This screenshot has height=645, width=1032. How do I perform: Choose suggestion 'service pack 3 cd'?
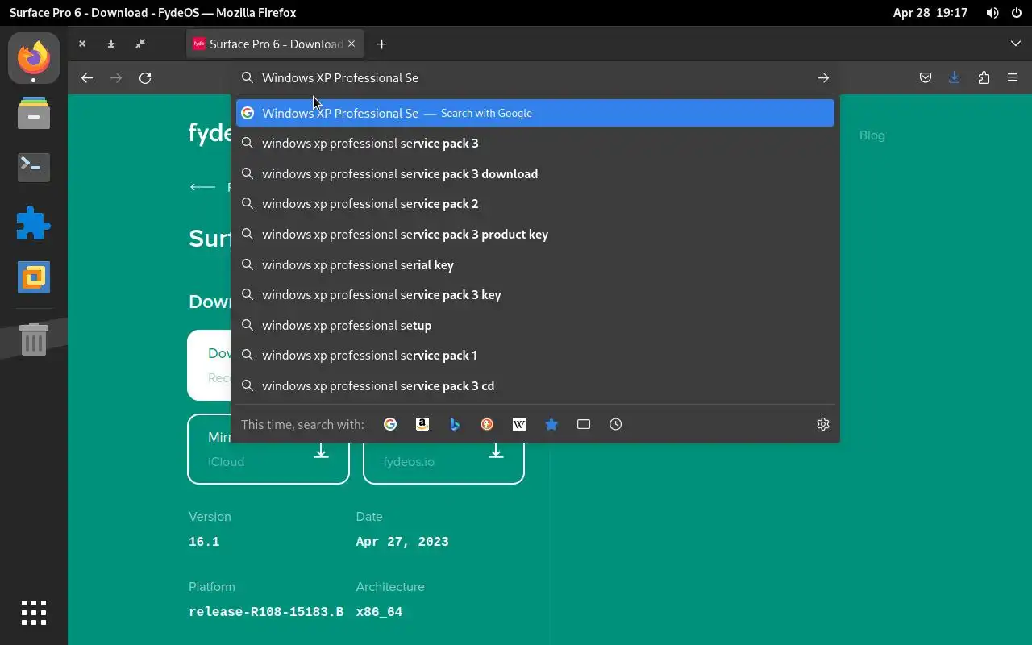point(535,386)
